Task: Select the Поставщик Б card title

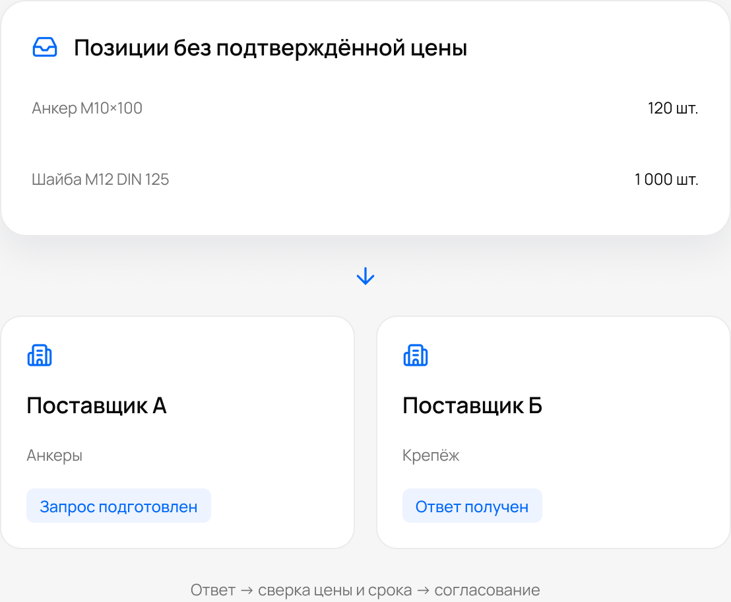Action: point(472,405)
